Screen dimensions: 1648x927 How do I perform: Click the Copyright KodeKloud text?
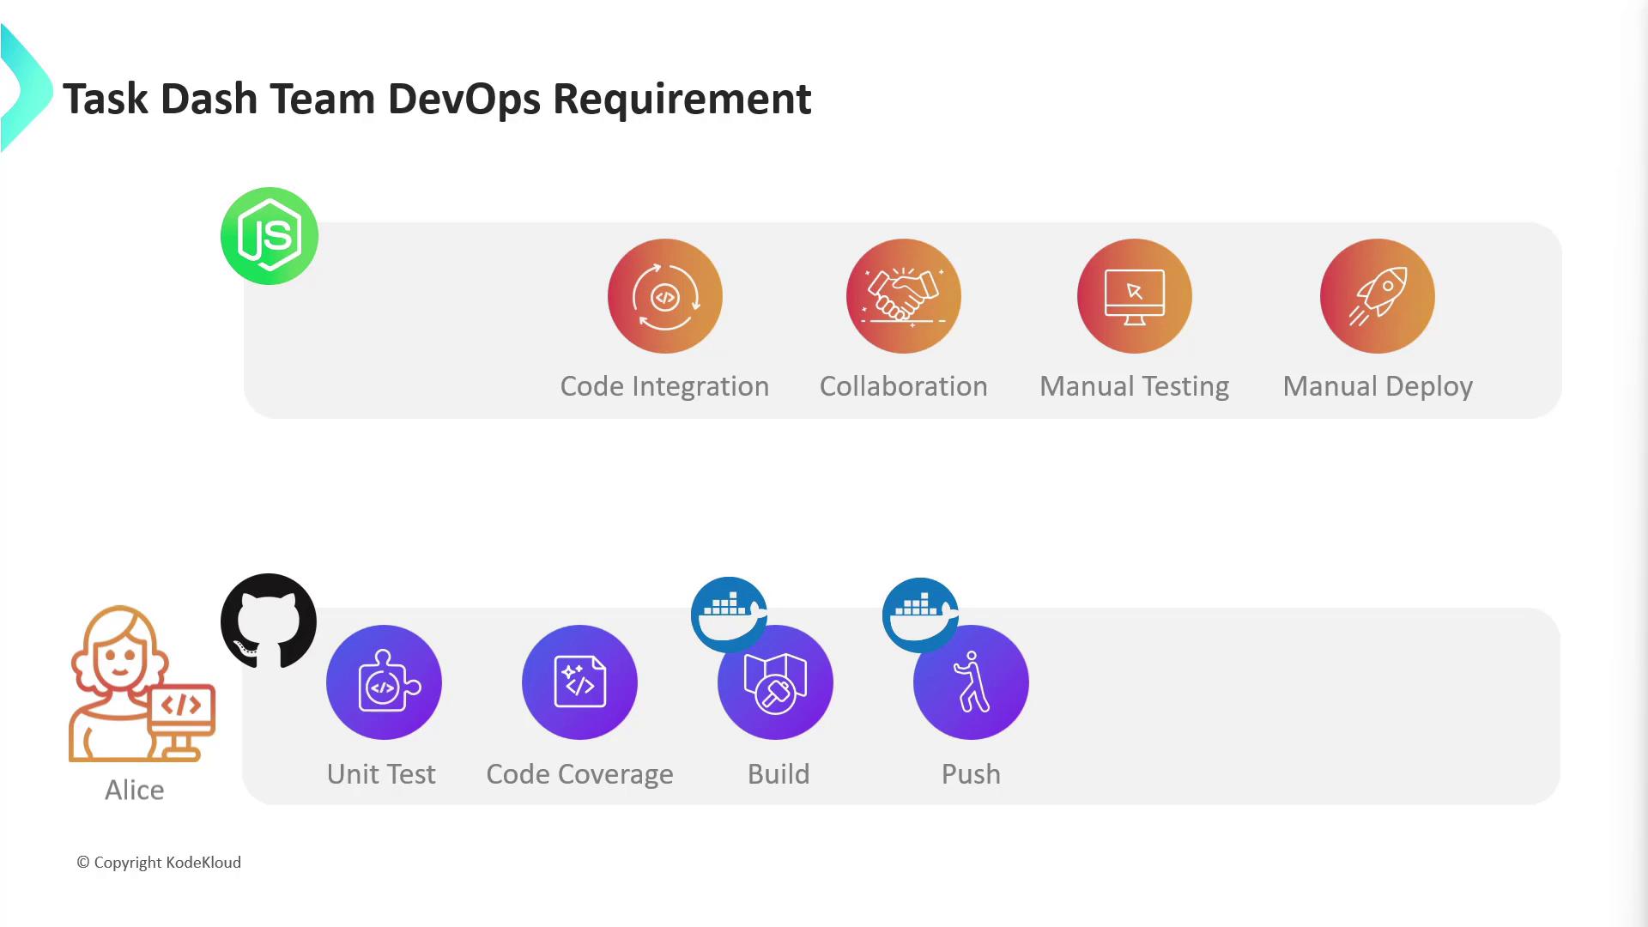(x=159, y=863)
